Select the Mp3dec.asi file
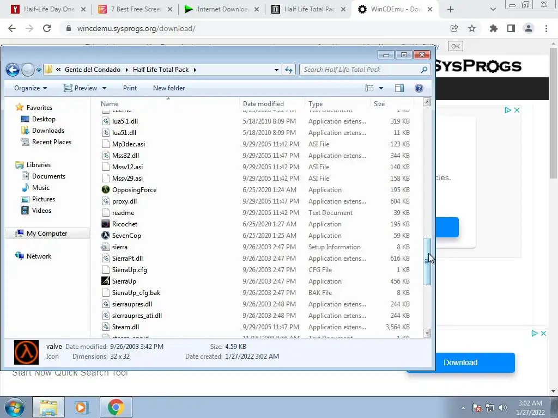The height and width of the screenshot is (418, 558). point(128,144)
